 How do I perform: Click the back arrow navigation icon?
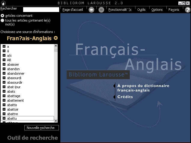point(92,10)
